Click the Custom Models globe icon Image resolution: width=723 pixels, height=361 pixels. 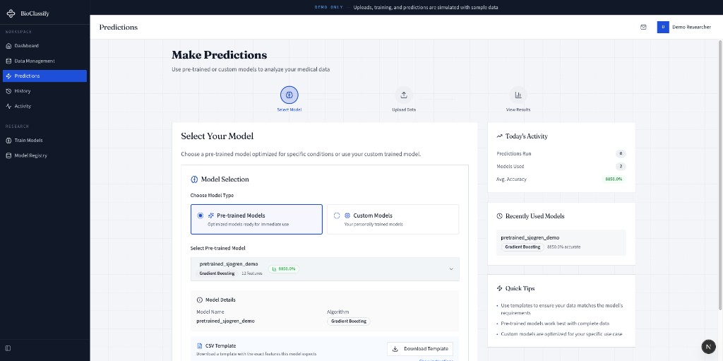point(347,215)
